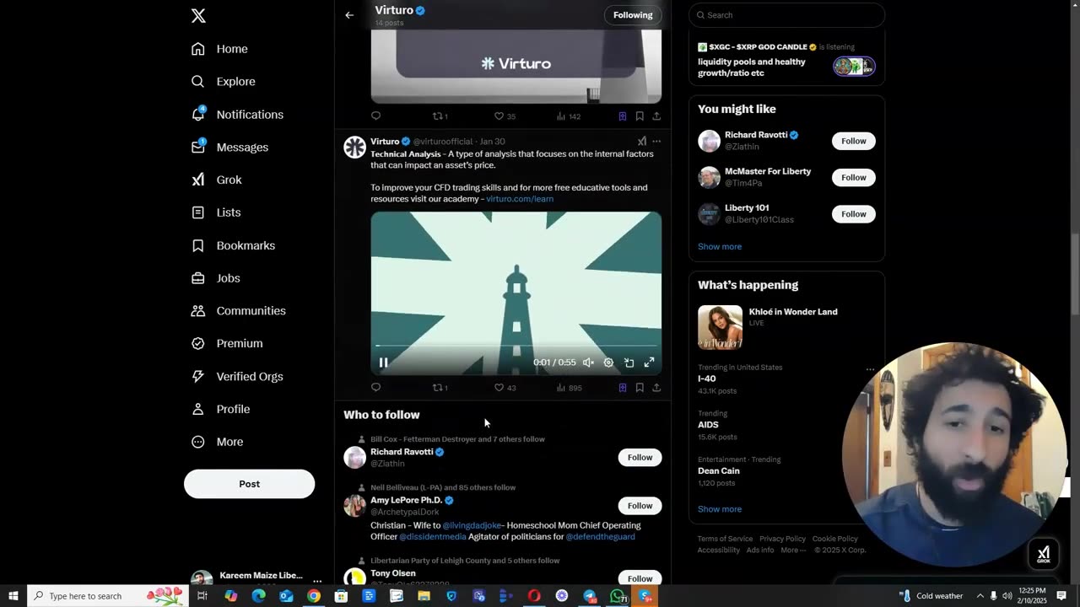Screen dimensions: 1080x607
Task: Open Verified Orgs in the sidebar
Action: click(x=237, y=377)
